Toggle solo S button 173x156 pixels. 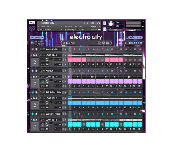[x=104, y=23]
